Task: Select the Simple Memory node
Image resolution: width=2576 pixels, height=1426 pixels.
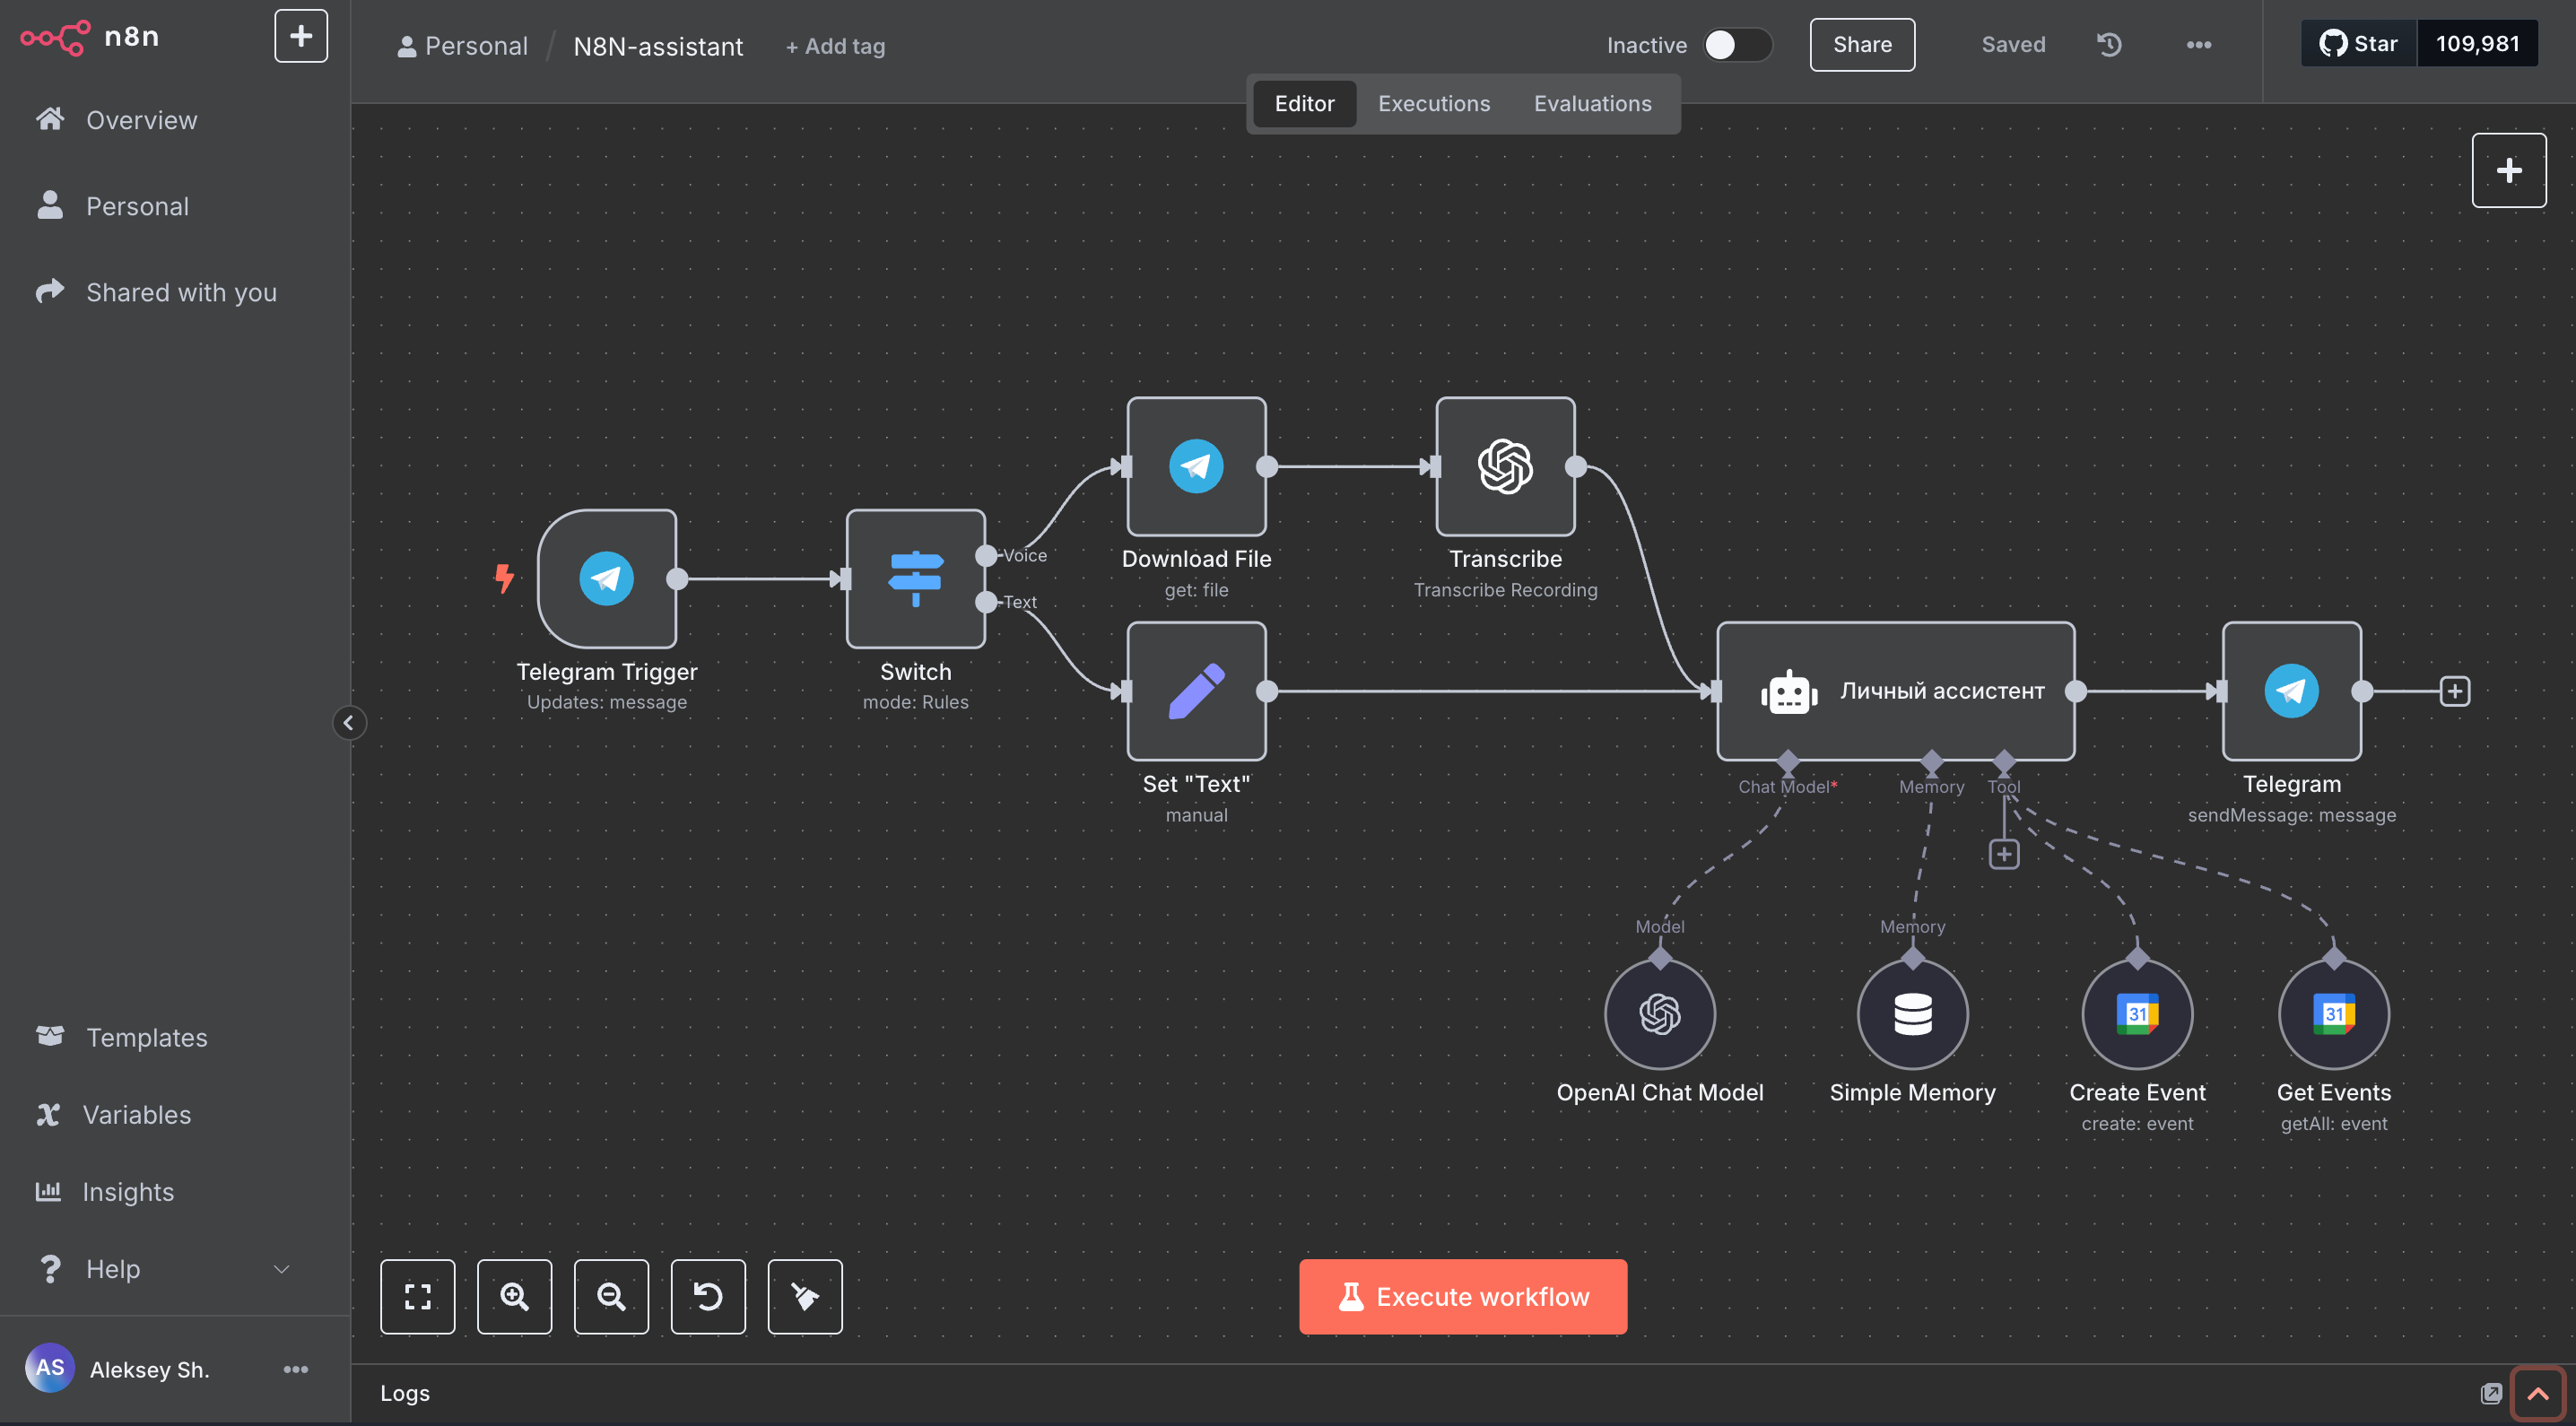Action: 1912,1014
